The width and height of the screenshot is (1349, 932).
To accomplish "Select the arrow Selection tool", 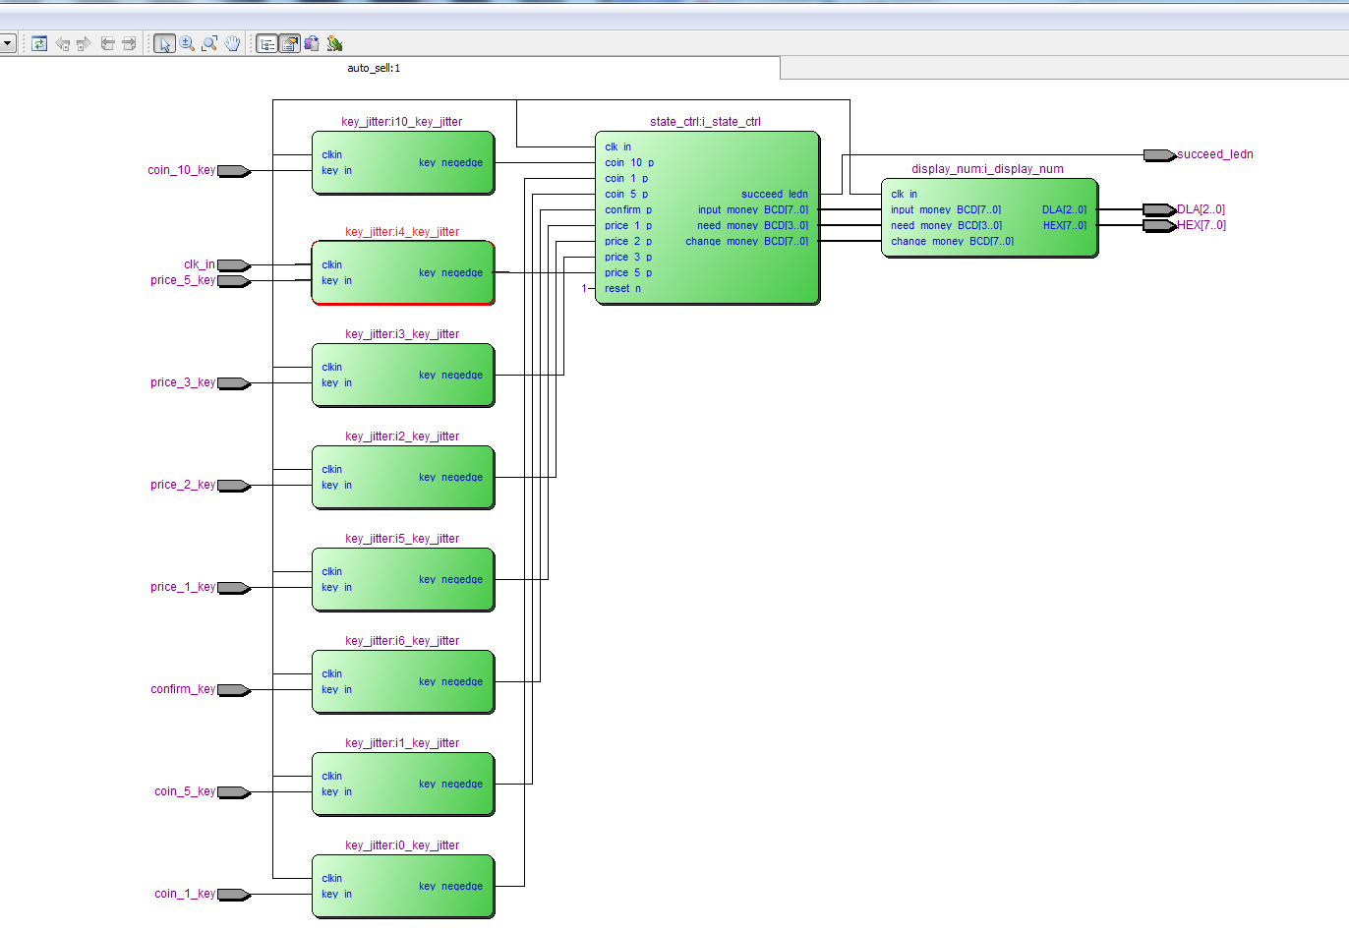I will (164, 43).
